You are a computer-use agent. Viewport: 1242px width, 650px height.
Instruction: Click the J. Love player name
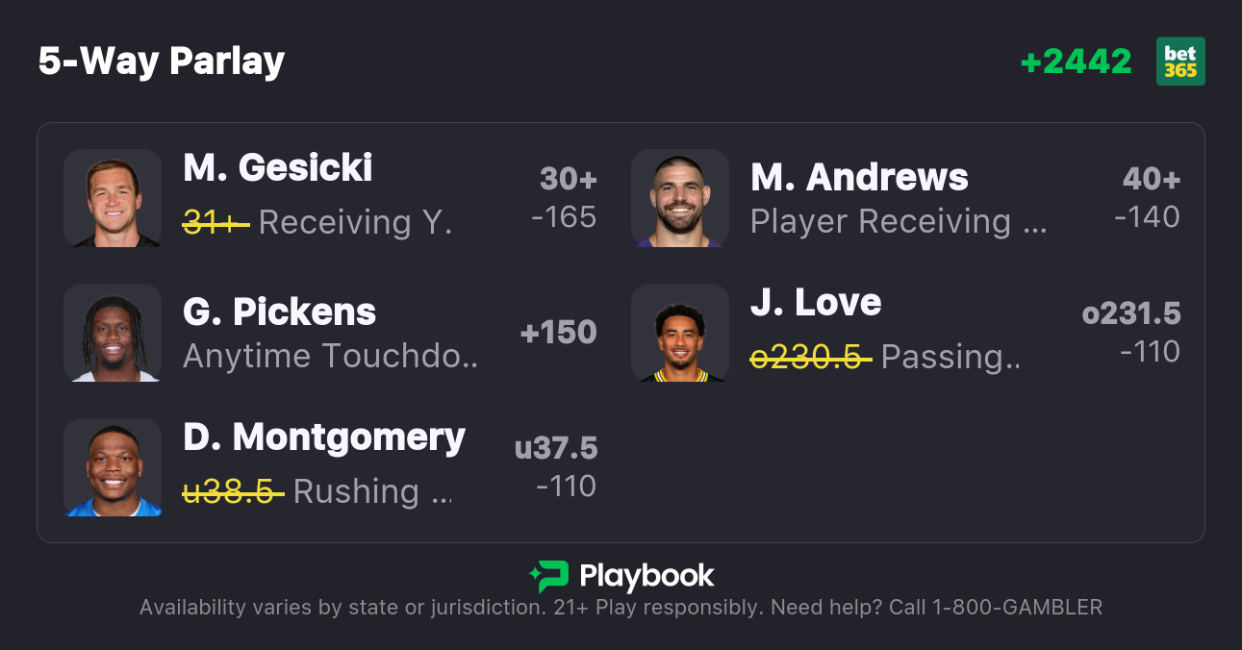[x=816, y=303]
